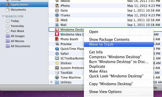The width and height of the screenshot is (162, 97).
Task: Open the All Images label
Action: point(18,36)
